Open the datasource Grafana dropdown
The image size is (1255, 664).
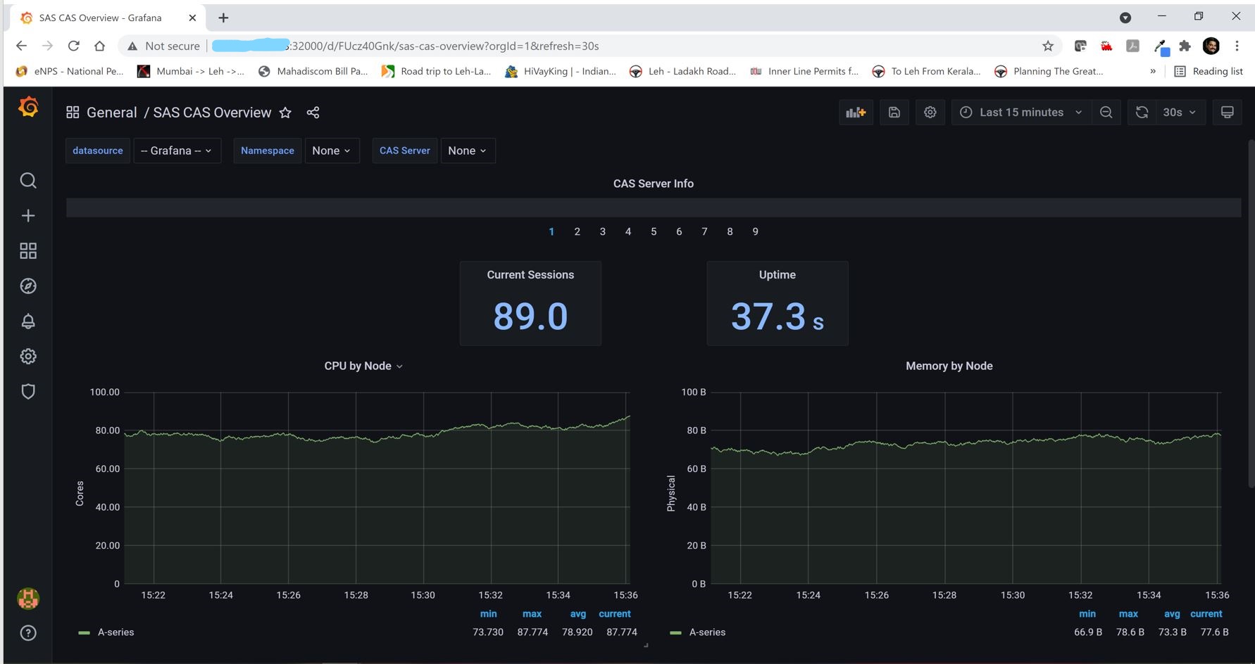click(177, 151)
